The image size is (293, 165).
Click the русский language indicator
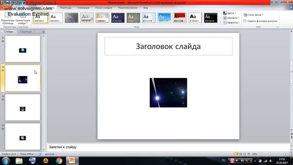point(49,154)
